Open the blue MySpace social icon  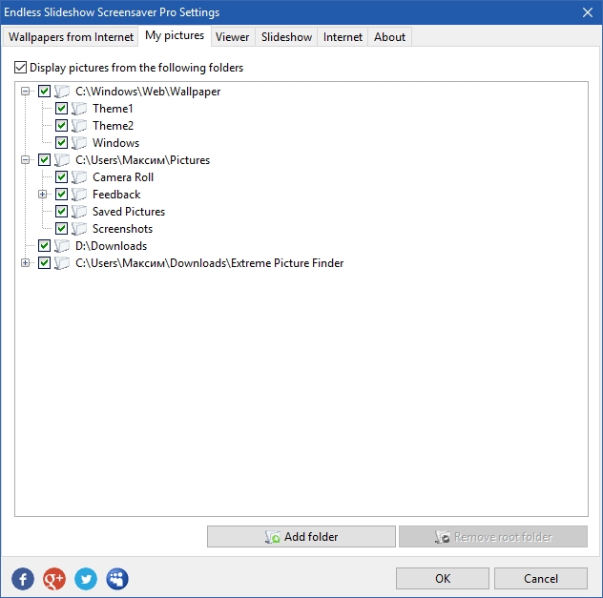click(117, 579)
